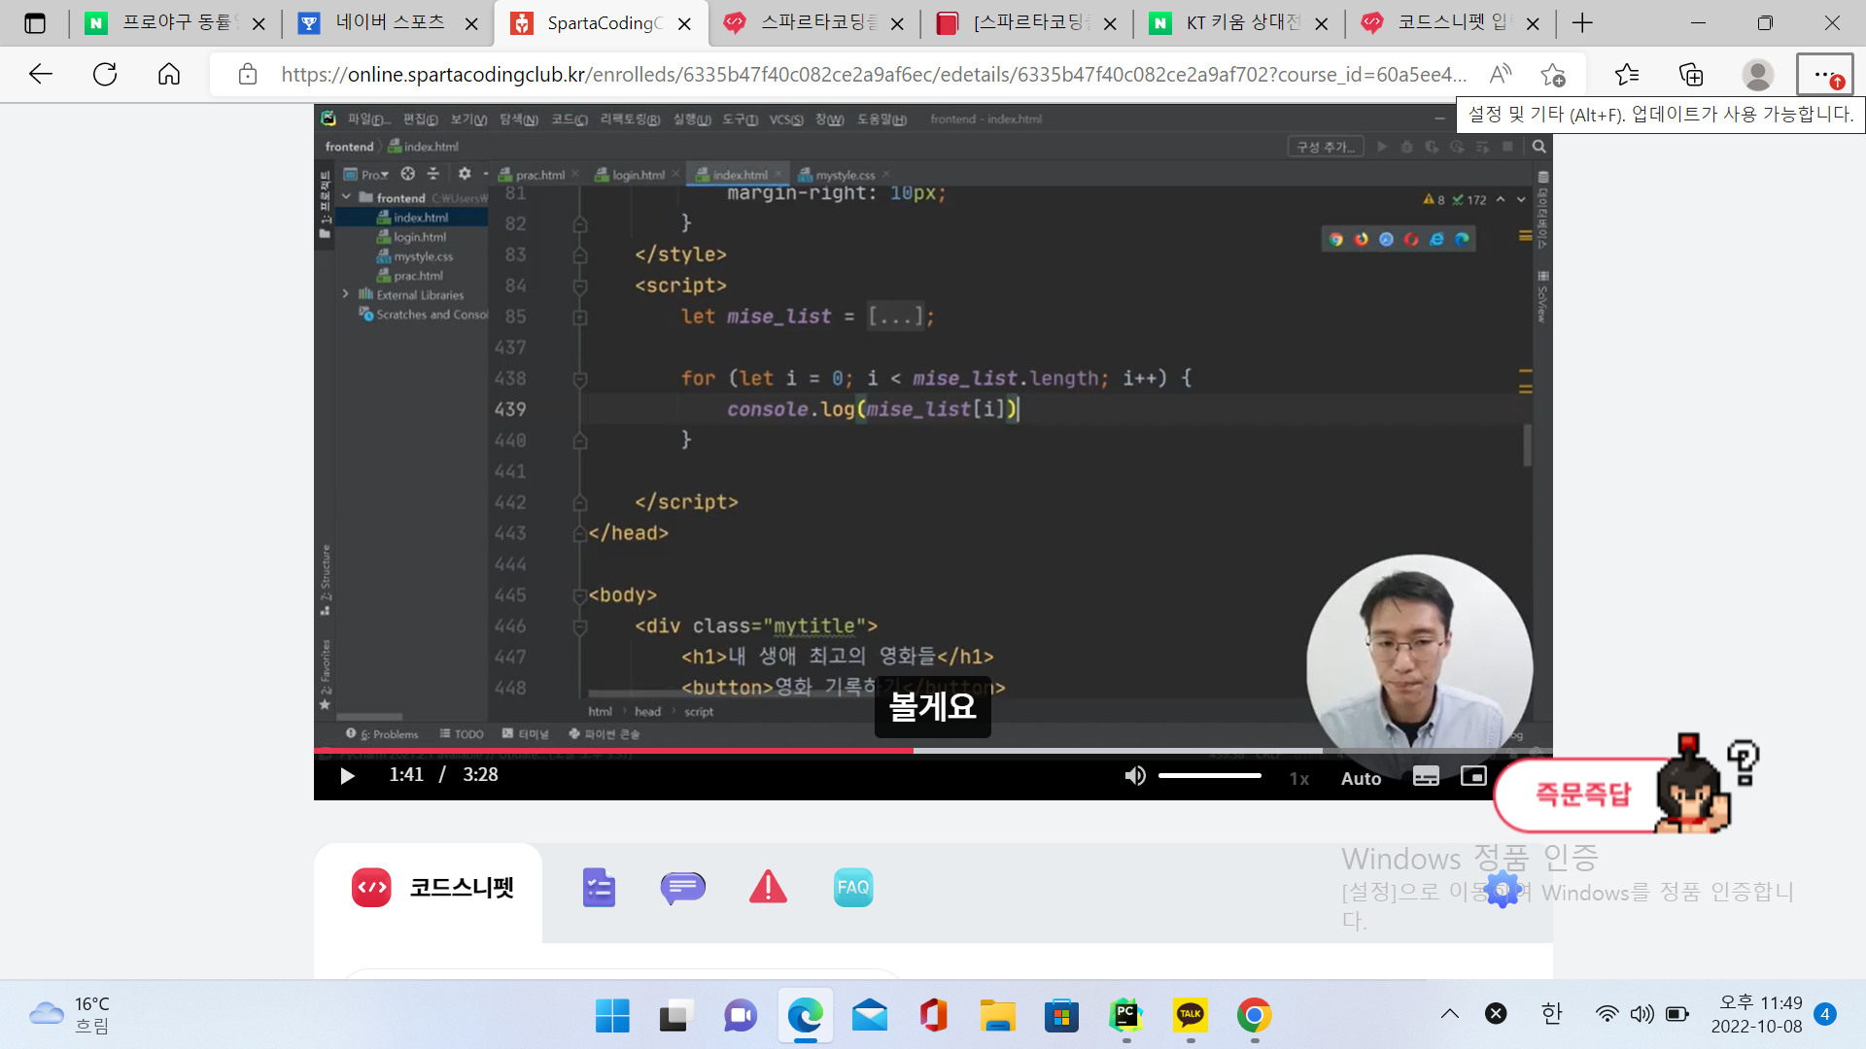Open KakaoTalk from taskbar
Image resolution: width=1866 pixels, height=1049 pixels.
1190,1015
